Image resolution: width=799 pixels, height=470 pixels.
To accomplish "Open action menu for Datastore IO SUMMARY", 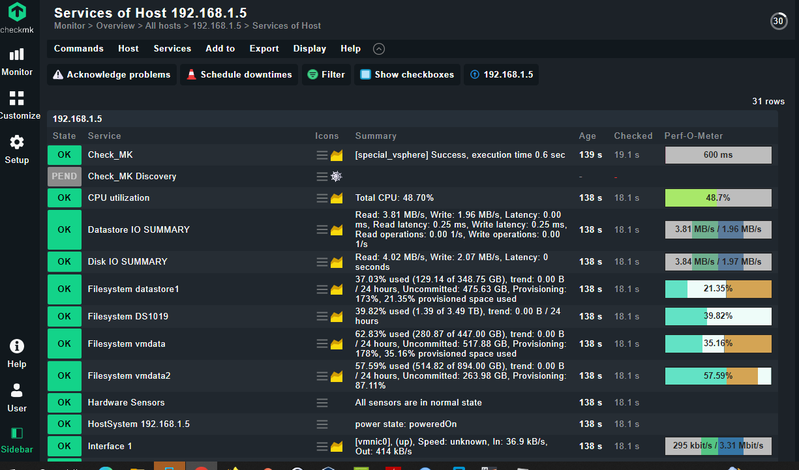I will 322,230.
